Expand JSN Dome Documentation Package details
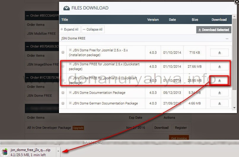Screen dimensions: 239x157 70,92
